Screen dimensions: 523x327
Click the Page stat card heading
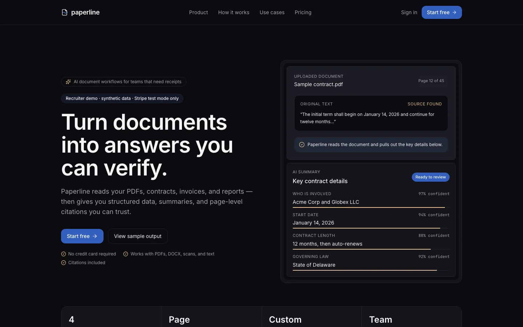[x=179, y=319]
